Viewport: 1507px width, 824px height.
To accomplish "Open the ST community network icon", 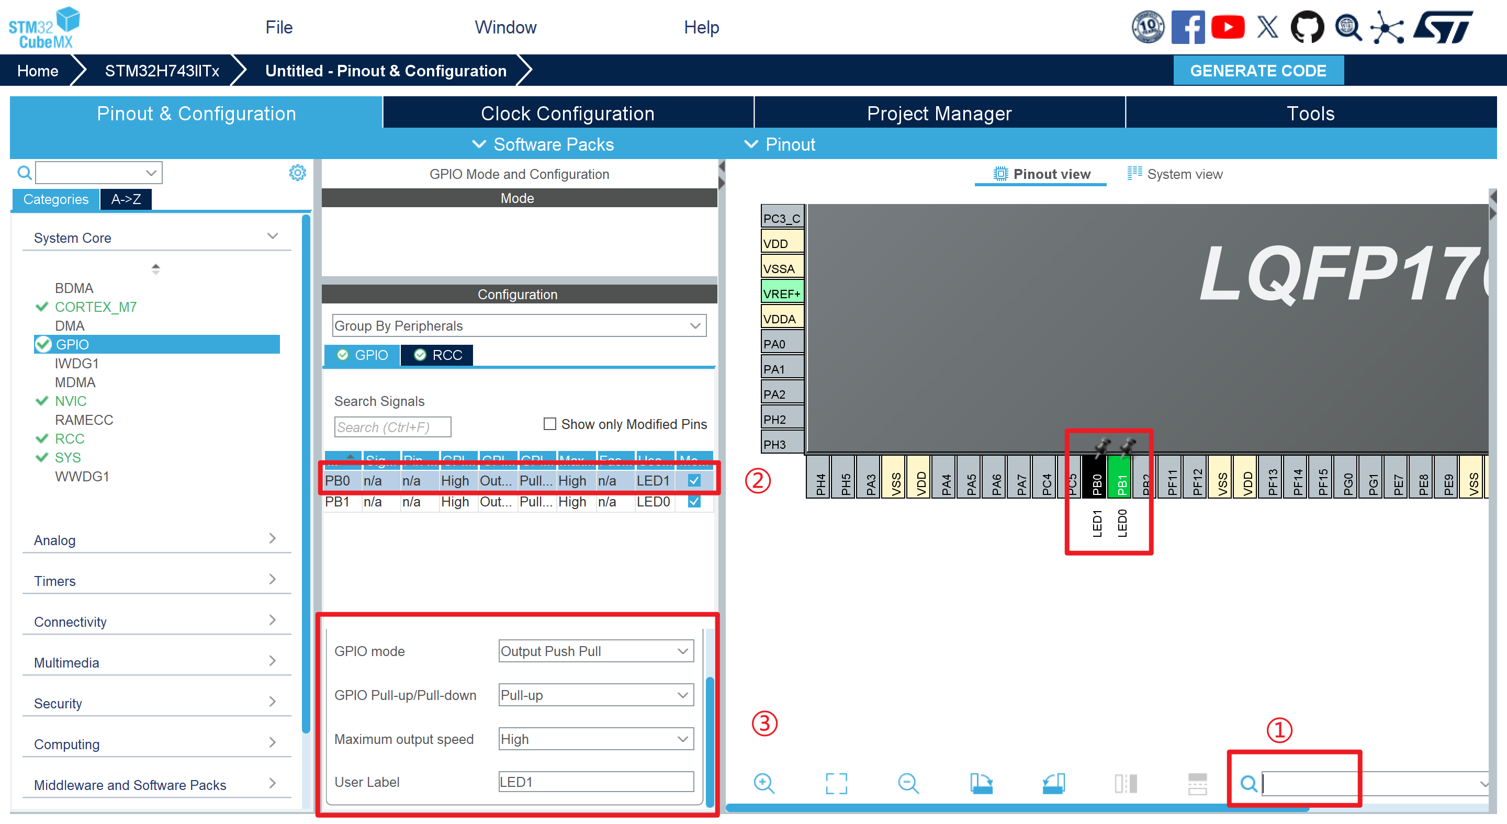I will point(1388,27).
